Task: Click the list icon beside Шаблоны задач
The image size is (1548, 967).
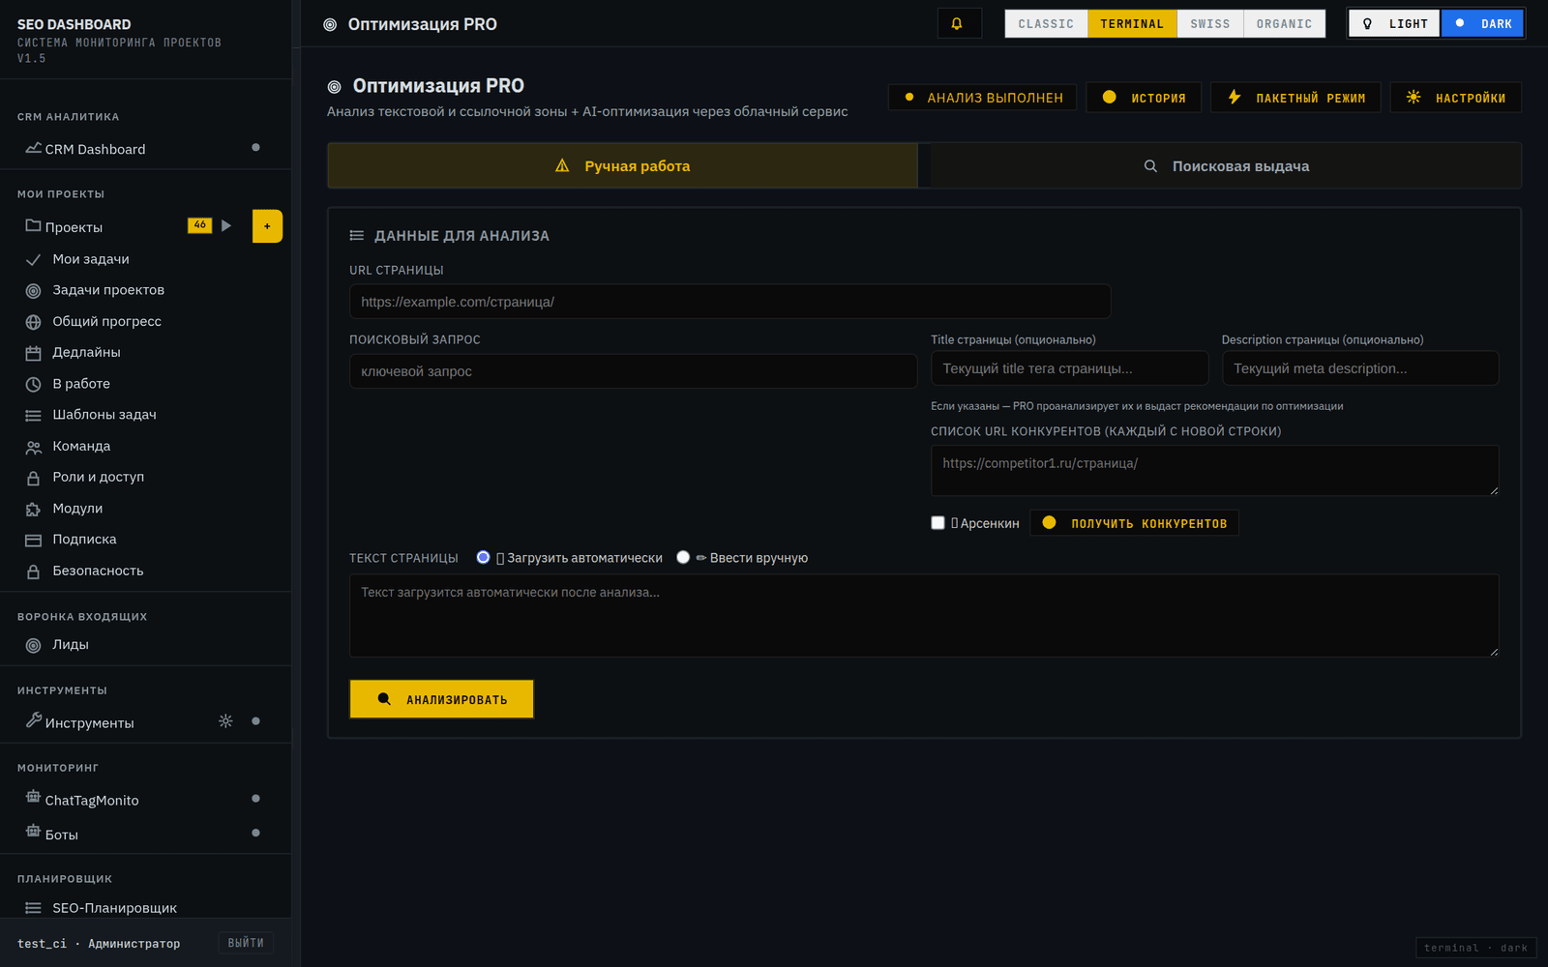Action: [33, 416]
